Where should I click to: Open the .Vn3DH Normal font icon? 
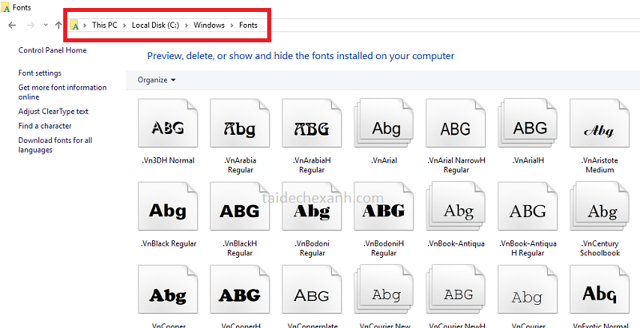click(168, 124)
